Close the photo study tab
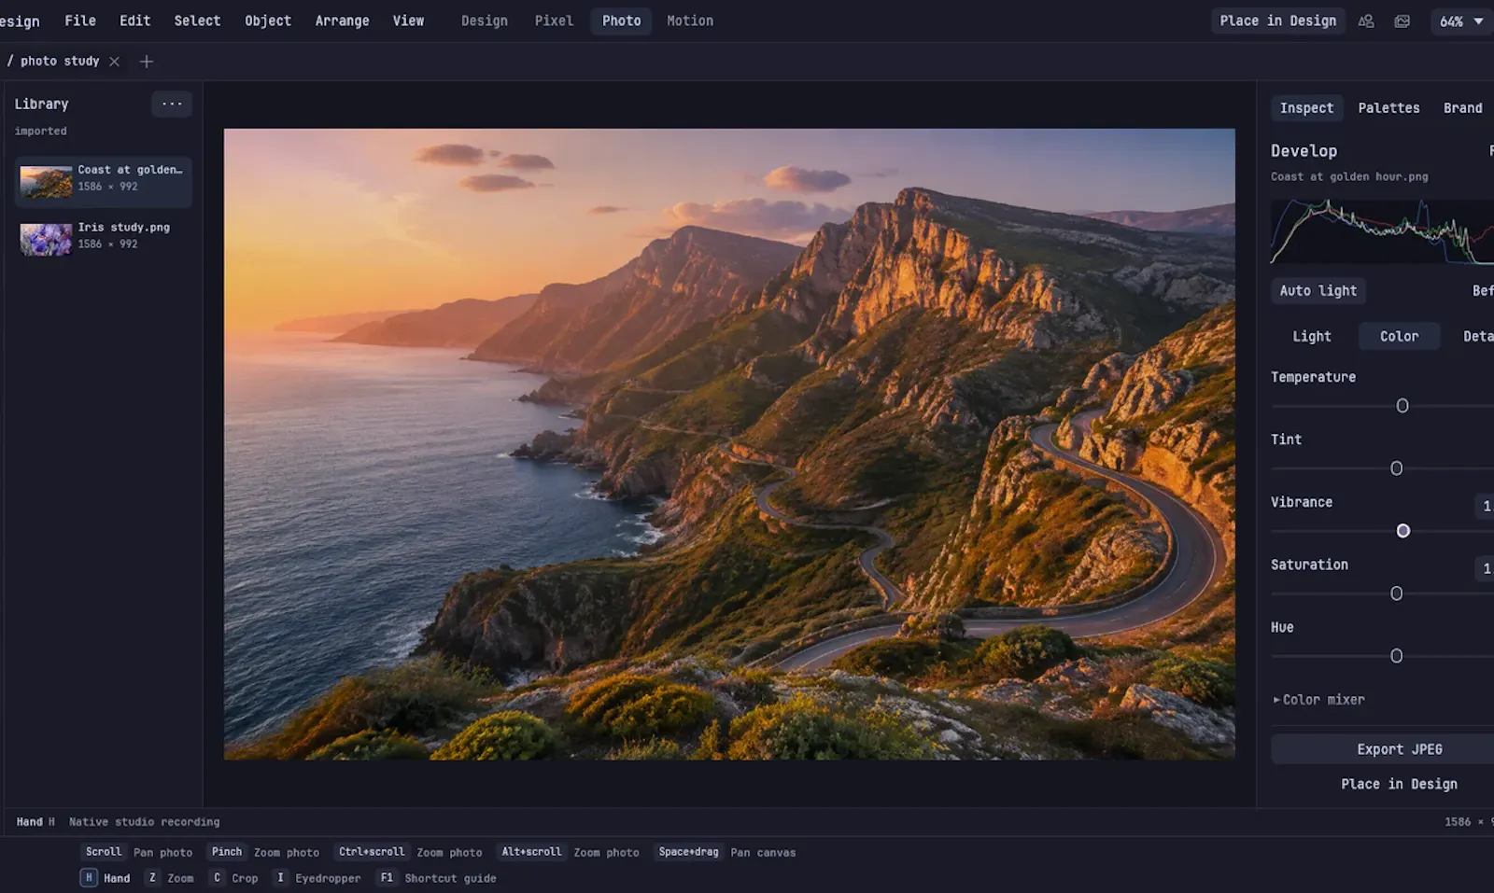Viewport: 1494px width, 893px height. (114, 62)
